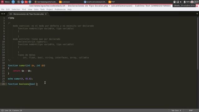Viewport: 199px width, 112px height.
Task: Open the Menu launcher logo icon
Action: (x=2, y=2)
